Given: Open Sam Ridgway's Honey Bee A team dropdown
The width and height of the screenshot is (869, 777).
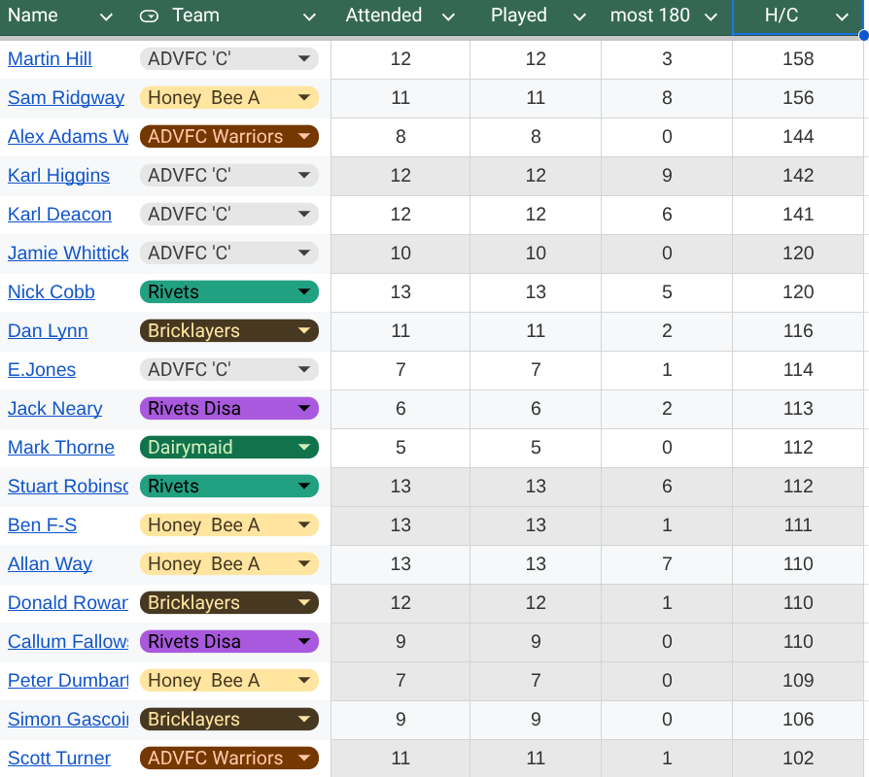Looking at the screenshot, I should point(304,98).
